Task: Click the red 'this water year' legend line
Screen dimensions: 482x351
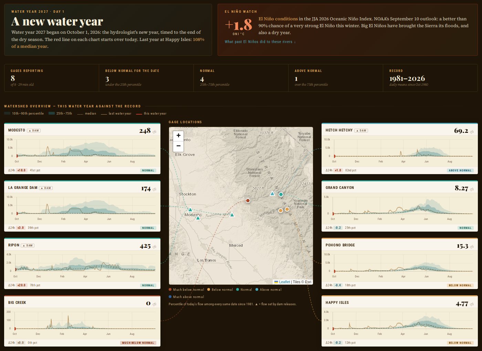Action: click(x=139, y=114)
